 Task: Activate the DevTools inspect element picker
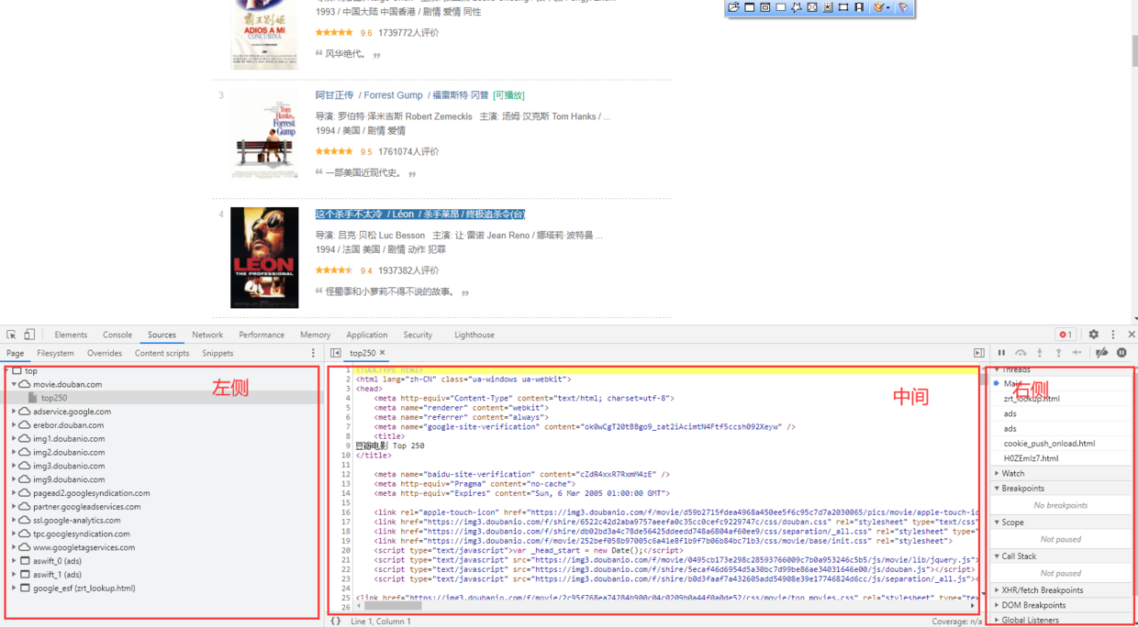pyautogui.click(x=11, y=335)
